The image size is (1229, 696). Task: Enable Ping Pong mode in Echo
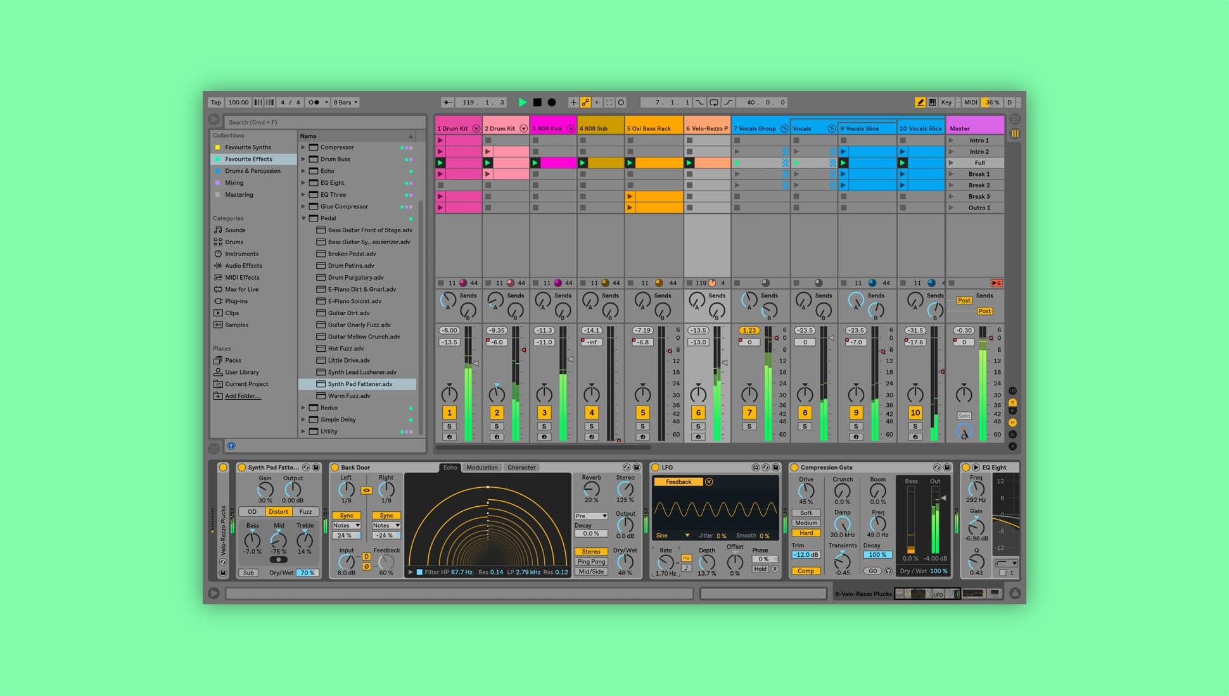tap(591, 562)
